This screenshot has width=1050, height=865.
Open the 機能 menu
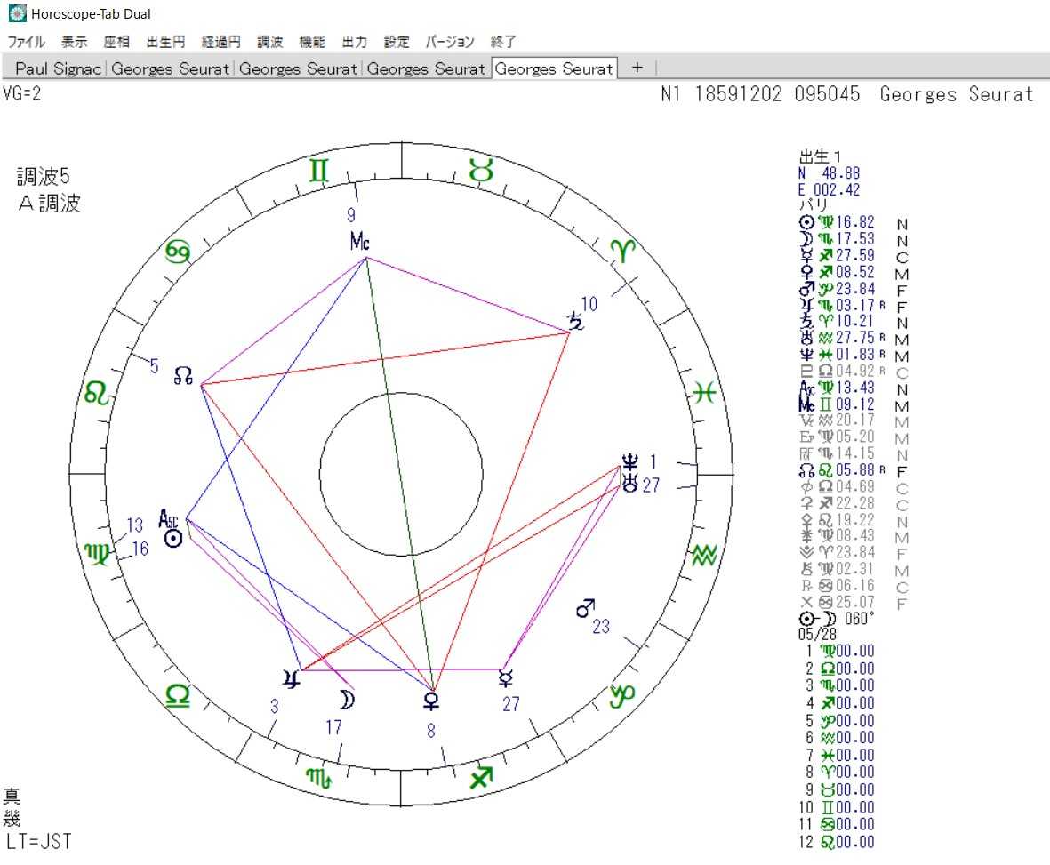coord(312,42)
